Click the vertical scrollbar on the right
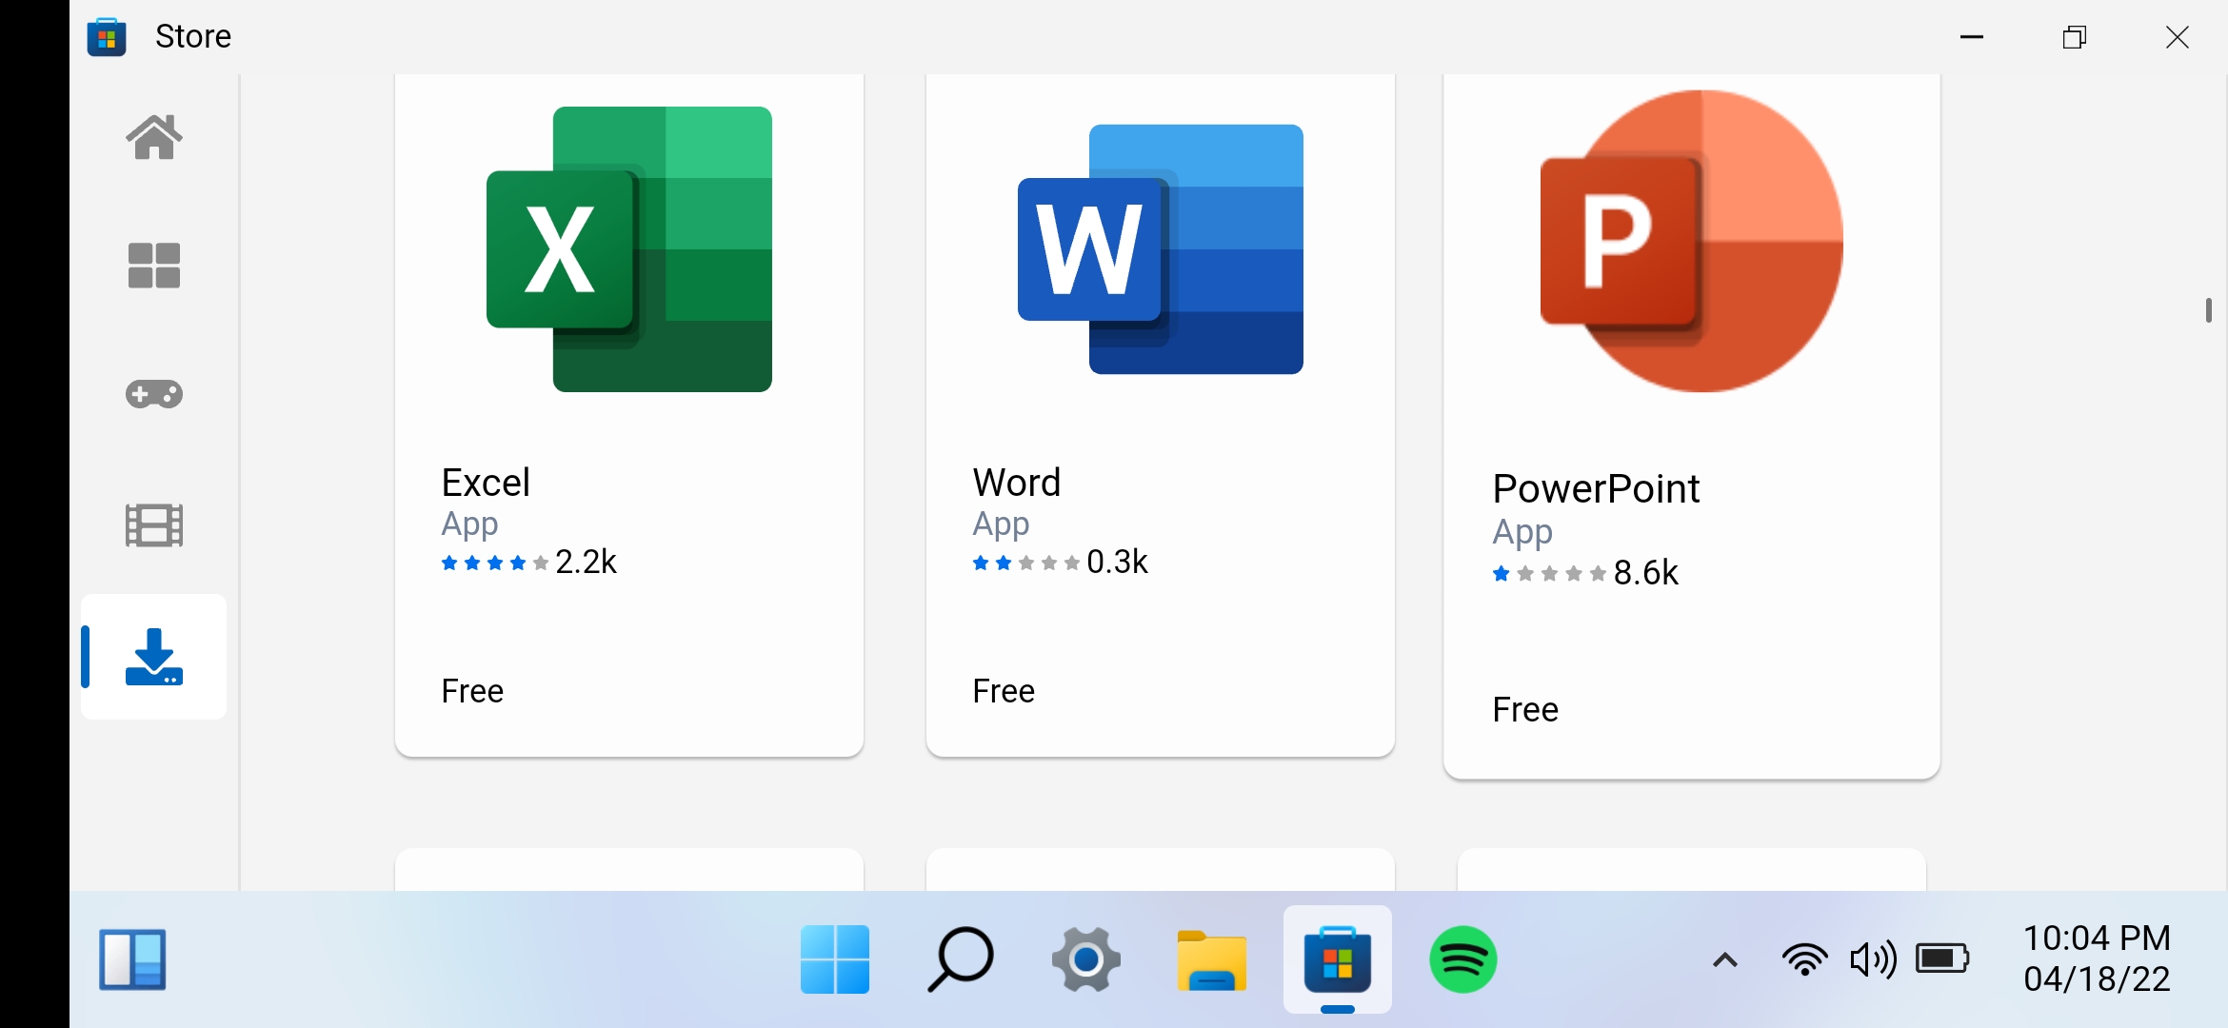This screenshot has height=1028, width=2228. click(2209, 310)
